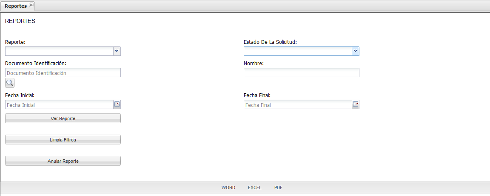Click the Limpia Filtros button
The width and height of the screenshot is (490, 196).
pyautogui.click(x=63, y=140)
